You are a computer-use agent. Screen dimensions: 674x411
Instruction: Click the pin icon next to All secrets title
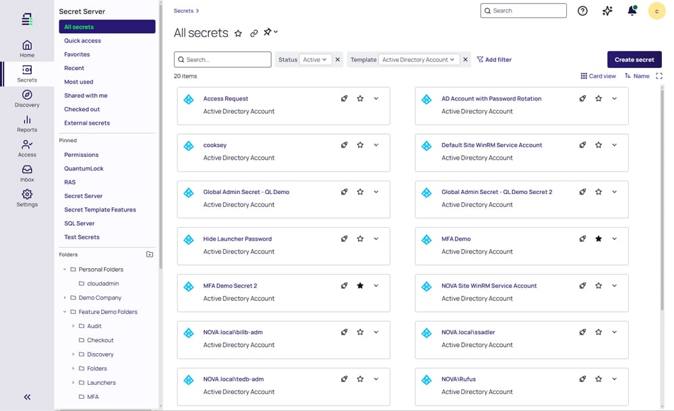pos(267,32)
